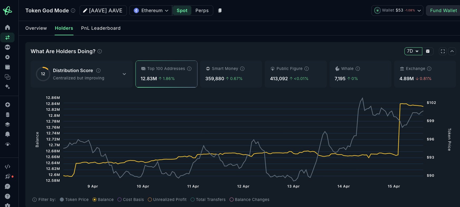Open the Ethereum chain dropdown
This screenshot has width=460, height=207.
point(151,11)
